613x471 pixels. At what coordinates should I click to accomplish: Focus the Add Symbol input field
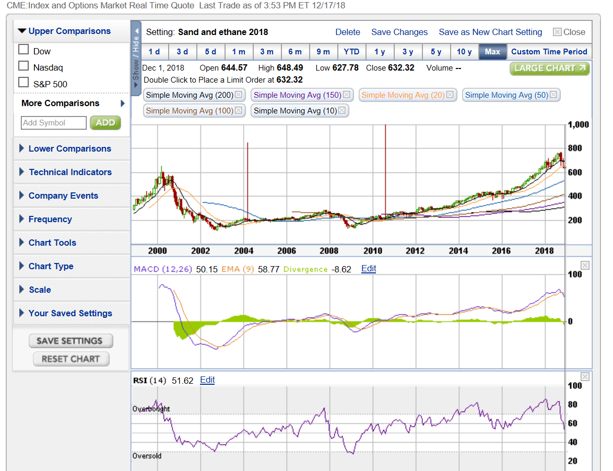[54, 123]
